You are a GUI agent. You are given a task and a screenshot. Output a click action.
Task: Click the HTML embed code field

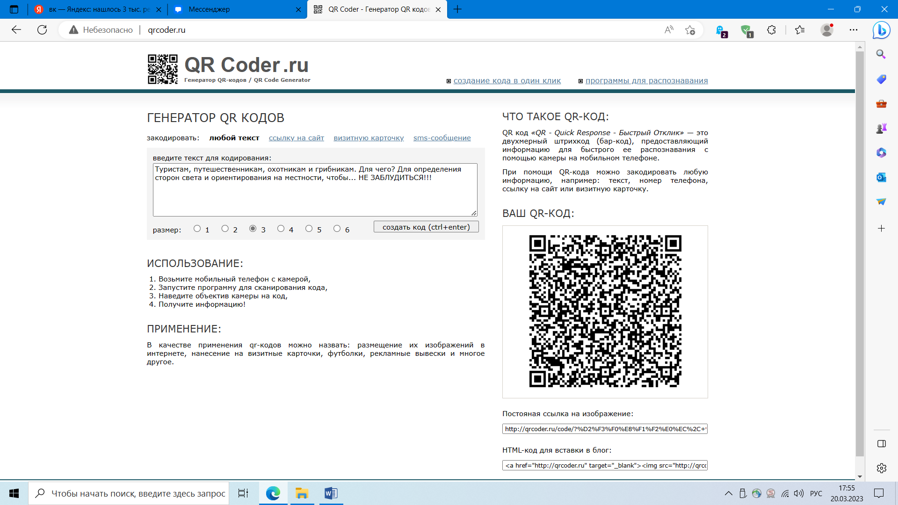pos(605,465)
